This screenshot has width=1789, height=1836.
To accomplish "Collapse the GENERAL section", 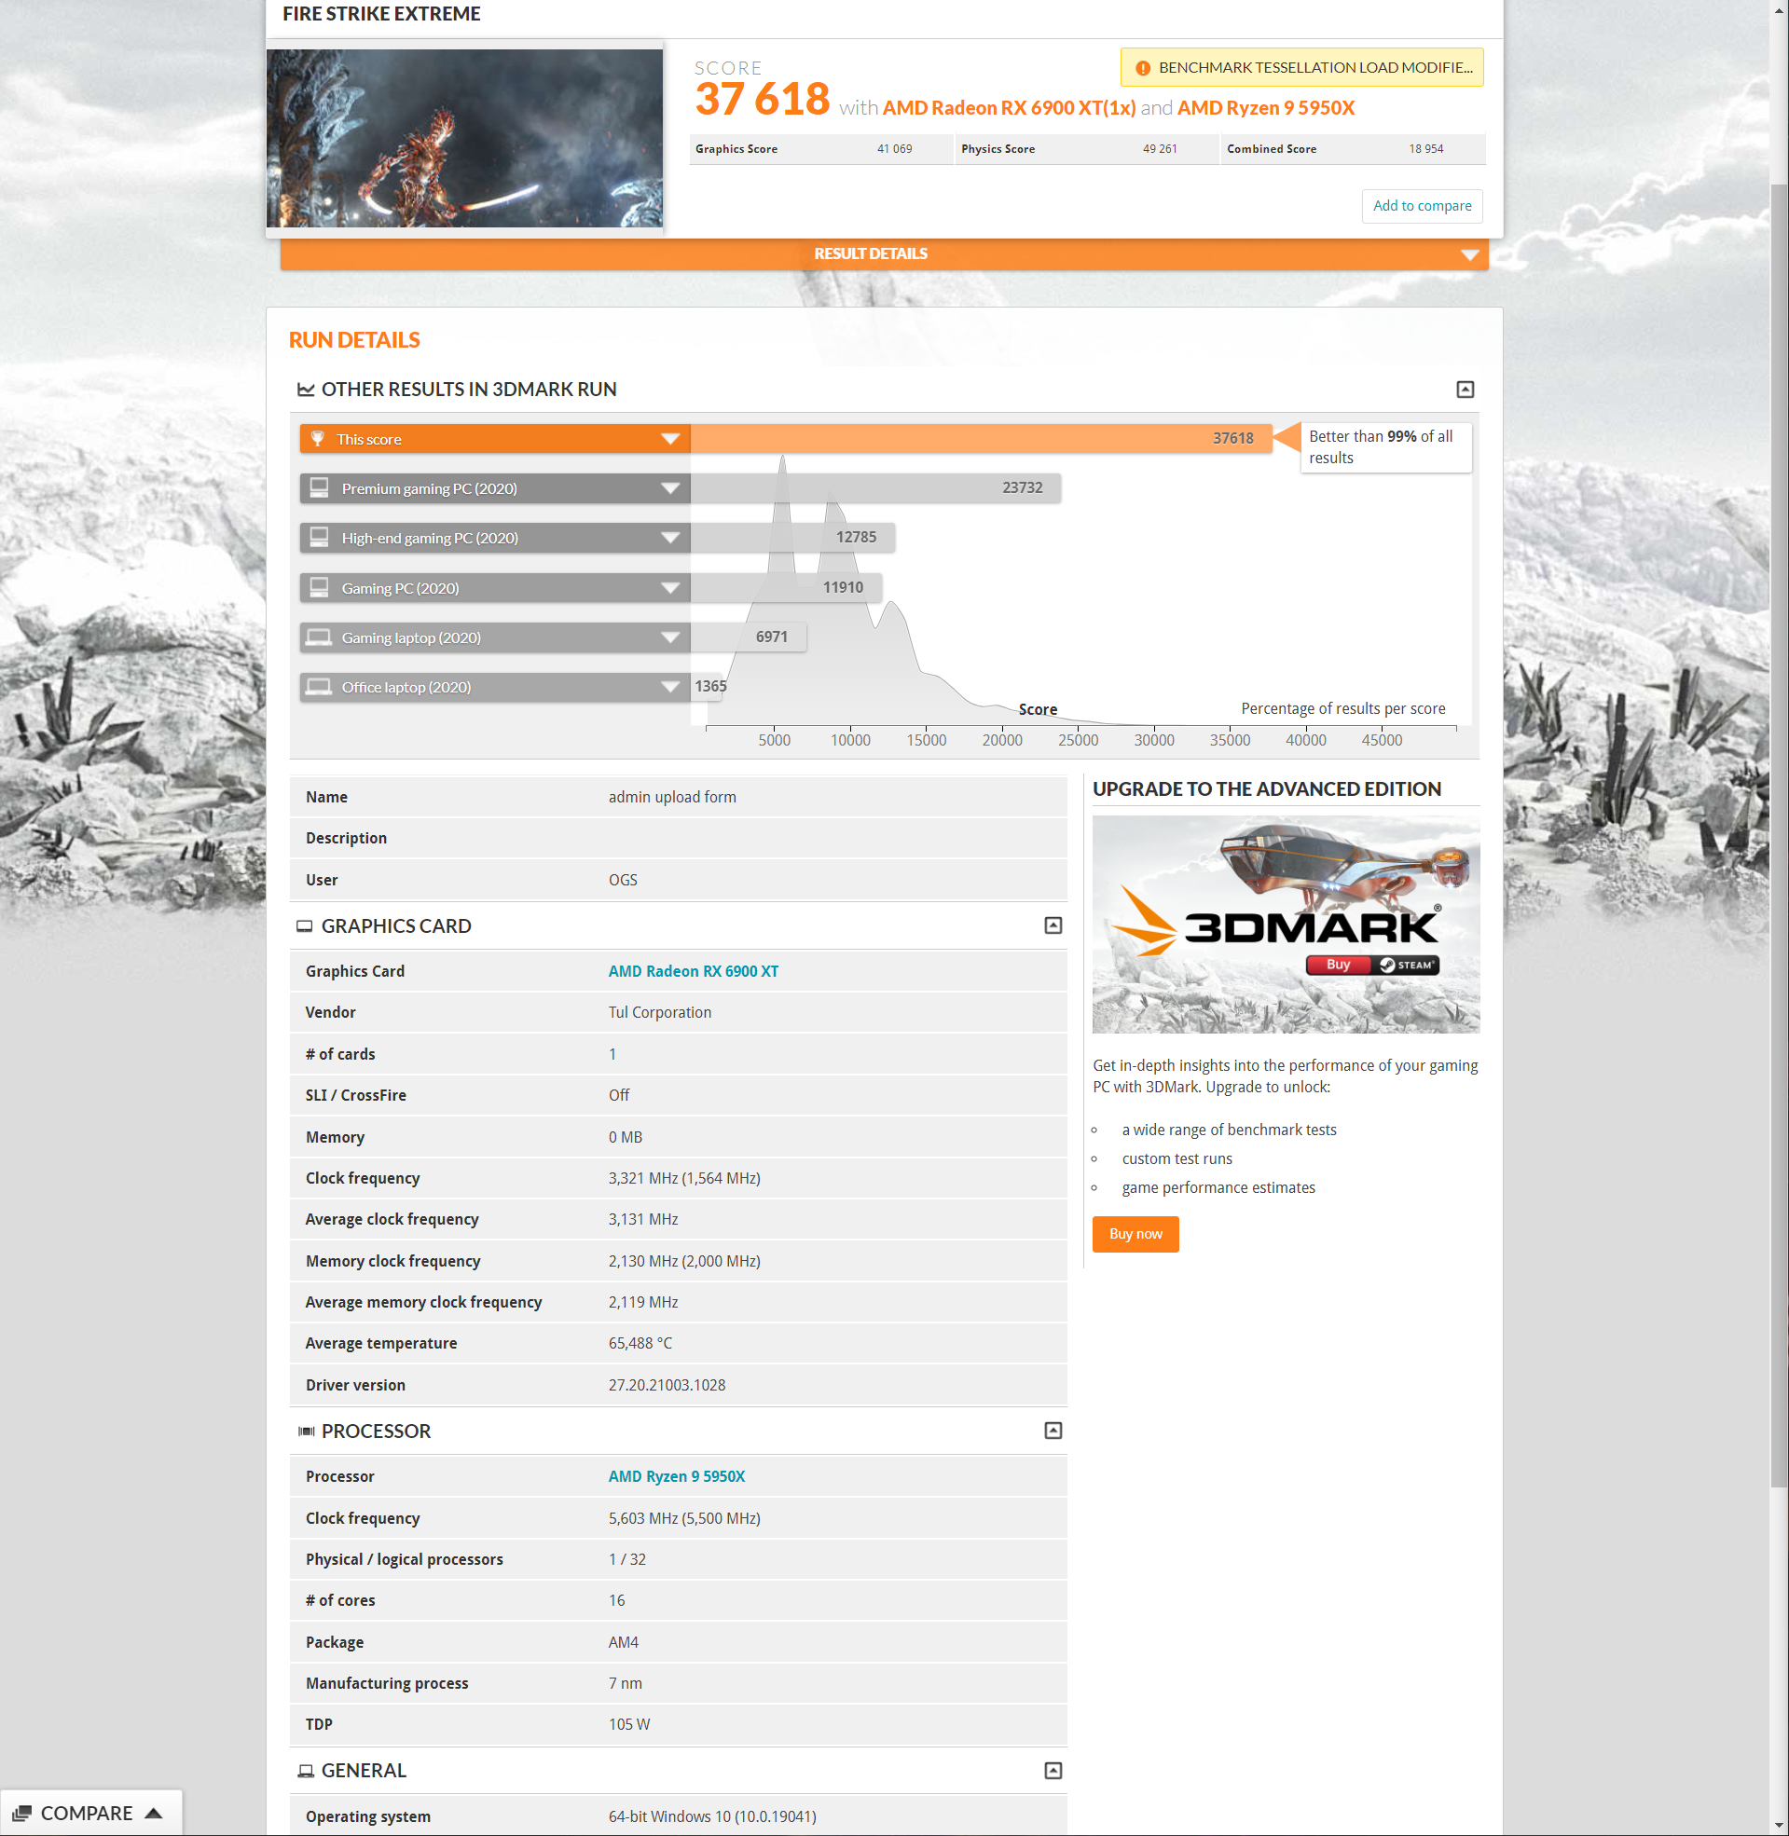I will pyautogui.click(x=1053, y=1770).
